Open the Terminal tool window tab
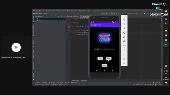 click(x=74, y=83)
